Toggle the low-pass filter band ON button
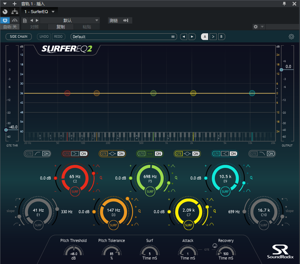The height and width of the screenshot is (264, 300). [x=271, y=154]
